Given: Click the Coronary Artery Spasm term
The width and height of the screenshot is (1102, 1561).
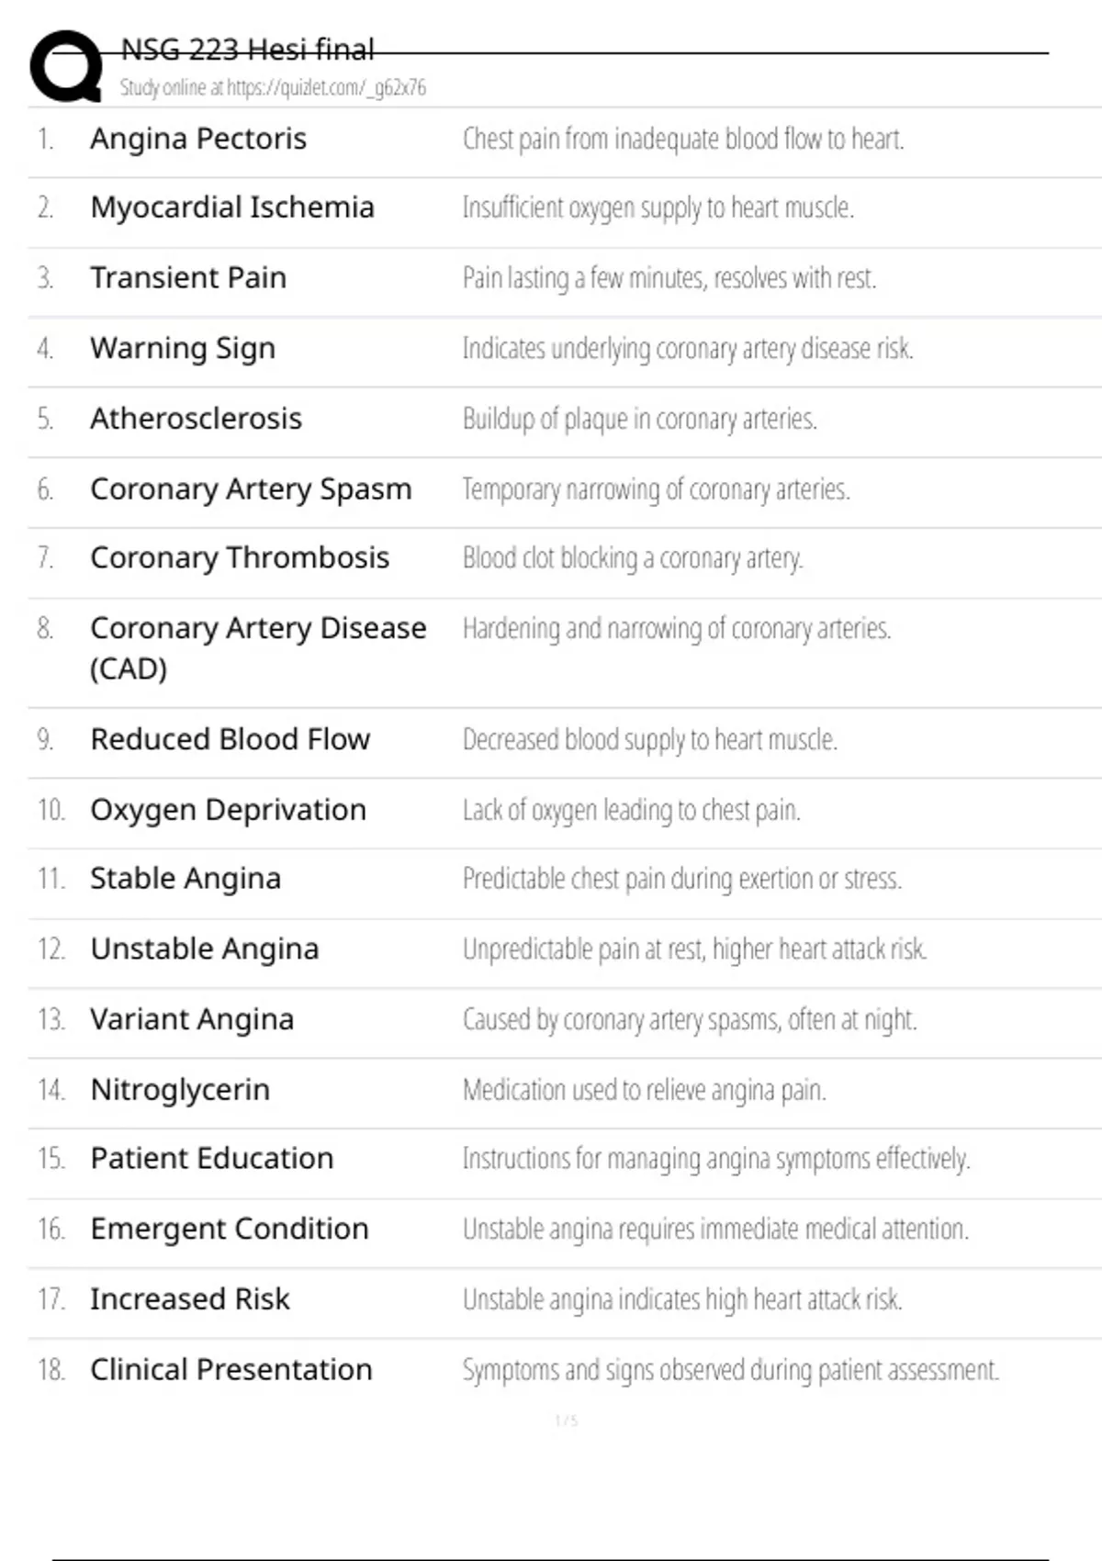Looking at the screenshot, I should 251,489.
